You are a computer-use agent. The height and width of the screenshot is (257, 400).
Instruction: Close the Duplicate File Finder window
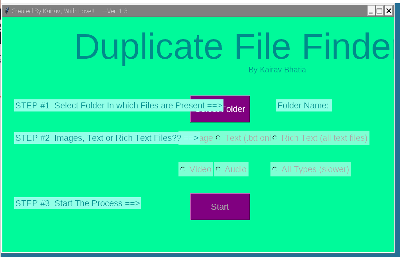tap(388, 11)
